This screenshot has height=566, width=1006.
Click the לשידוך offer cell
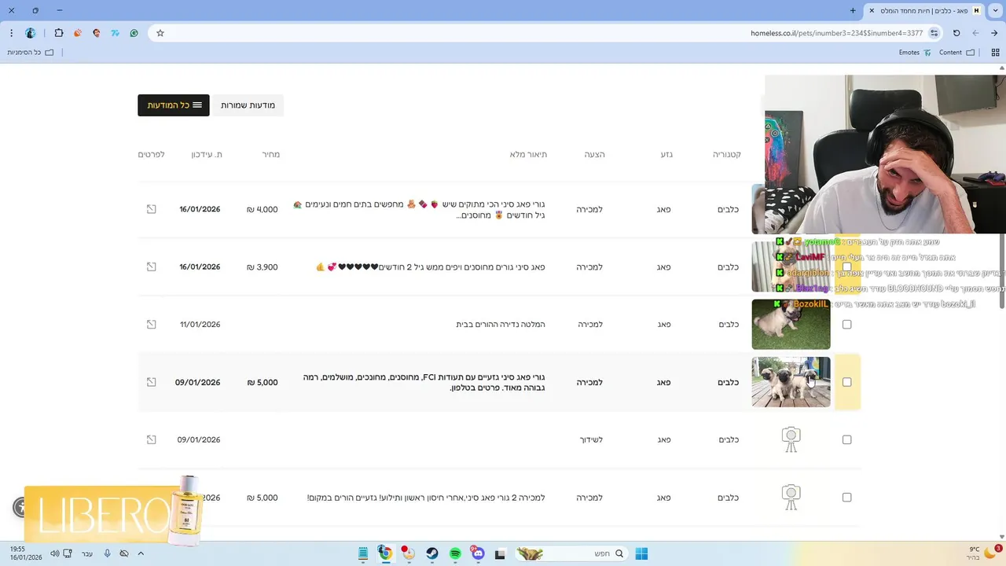(591, 439)
